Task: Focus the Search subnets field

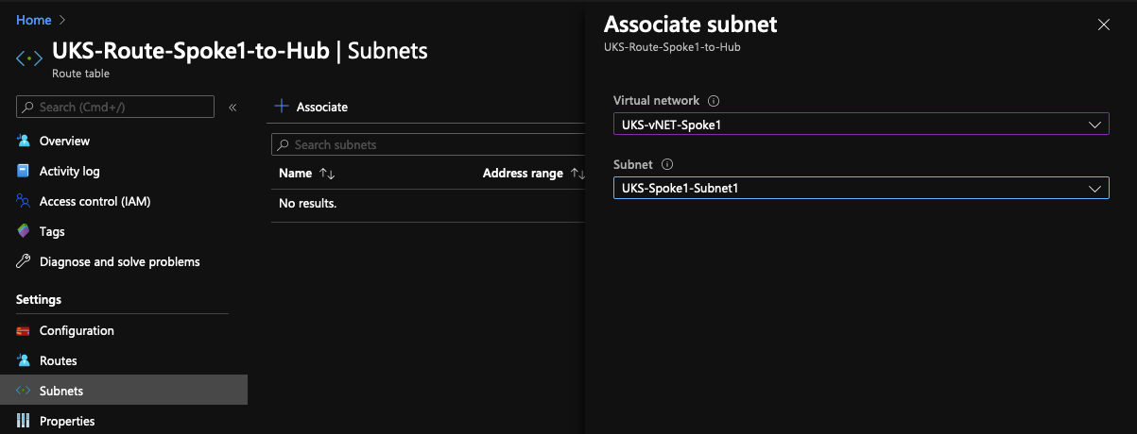Action: click(x=428, y=144)
